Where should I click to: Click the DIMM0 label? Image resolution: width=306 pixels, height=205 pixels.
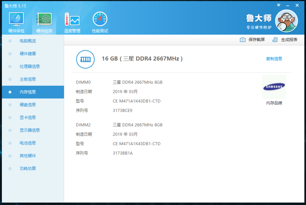[x=83, y=82]
